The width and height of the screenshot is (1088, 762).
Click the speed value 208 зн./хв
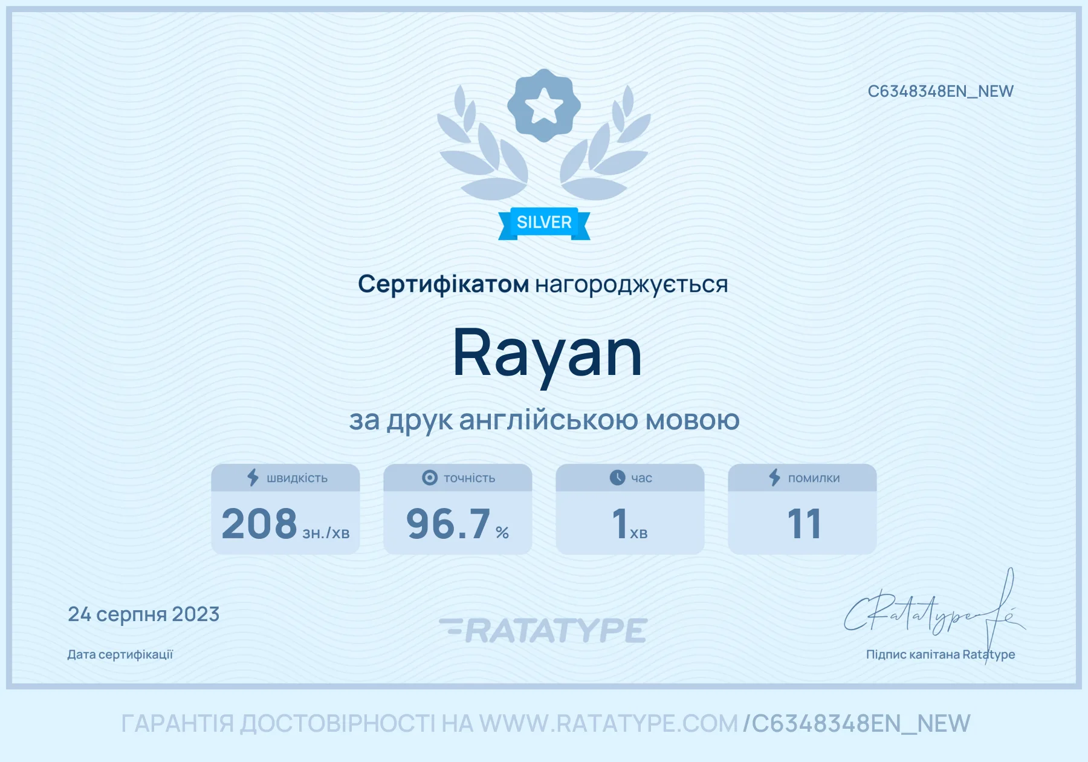285,524
